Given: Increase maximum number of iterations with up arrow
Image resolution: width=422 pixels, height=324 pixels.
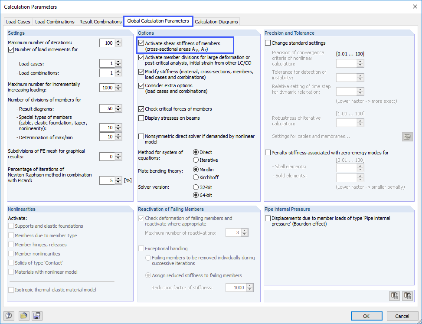Looking at the screenshot, I should click(117, 41).
